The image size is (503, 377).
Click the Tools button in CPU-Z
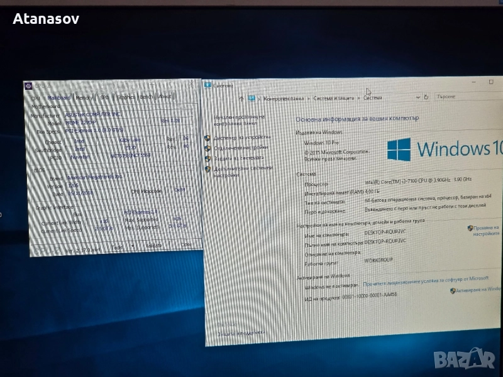click(118, 247)
